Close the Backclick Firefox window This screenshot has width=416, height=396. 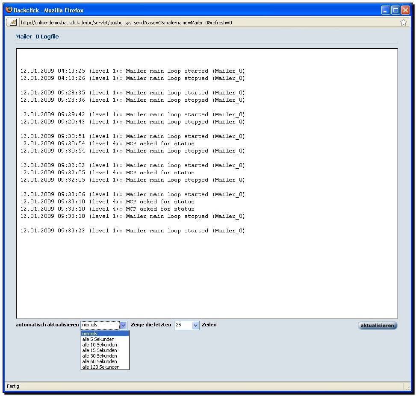pos(405,10)
